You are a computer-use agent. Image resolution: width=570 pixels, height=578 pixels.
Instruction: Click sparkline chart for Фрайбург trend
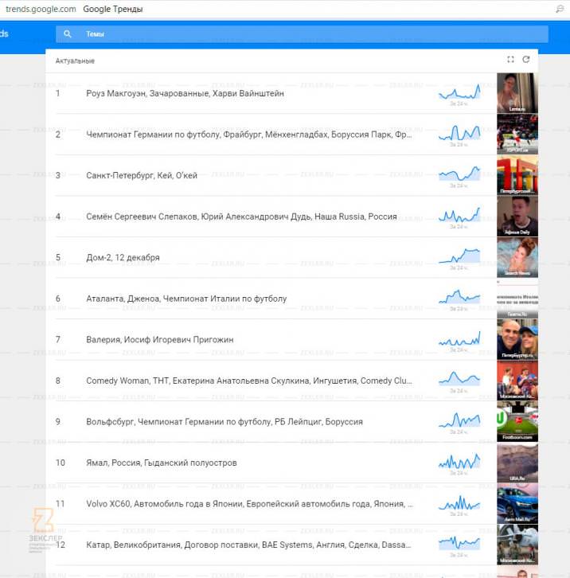pyautogui.click(x=459, y=133)
